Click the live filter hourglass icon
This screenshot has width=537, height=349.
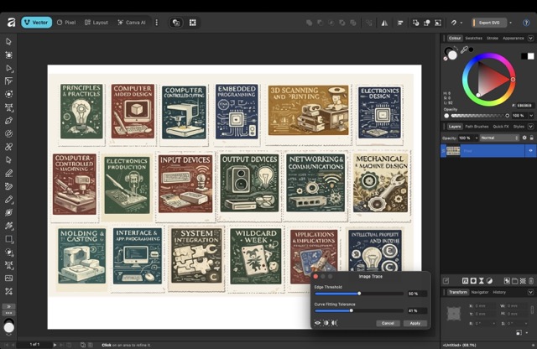point(482,281)
